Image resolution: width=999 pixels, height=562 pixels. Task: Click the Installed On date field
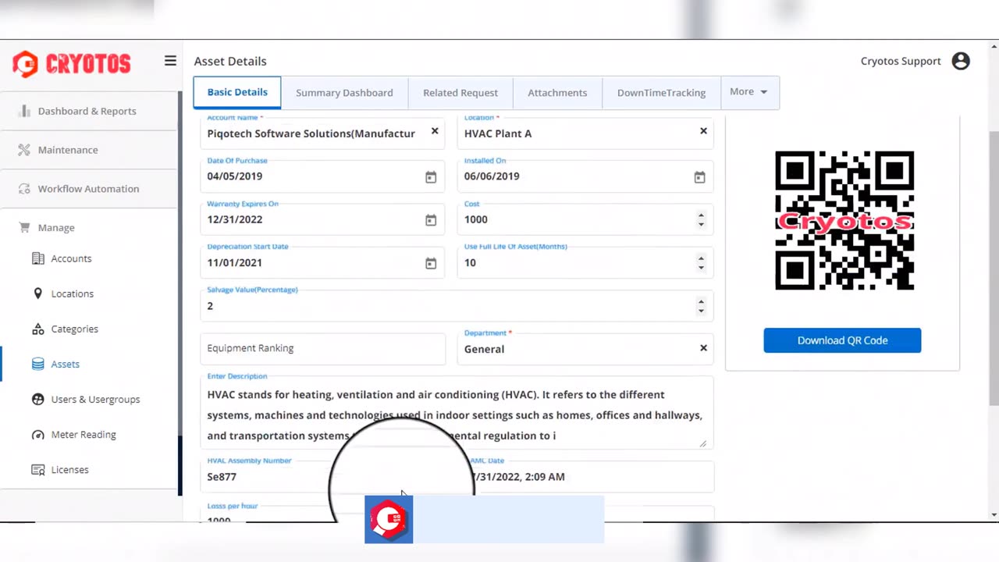tap(585, 176)
